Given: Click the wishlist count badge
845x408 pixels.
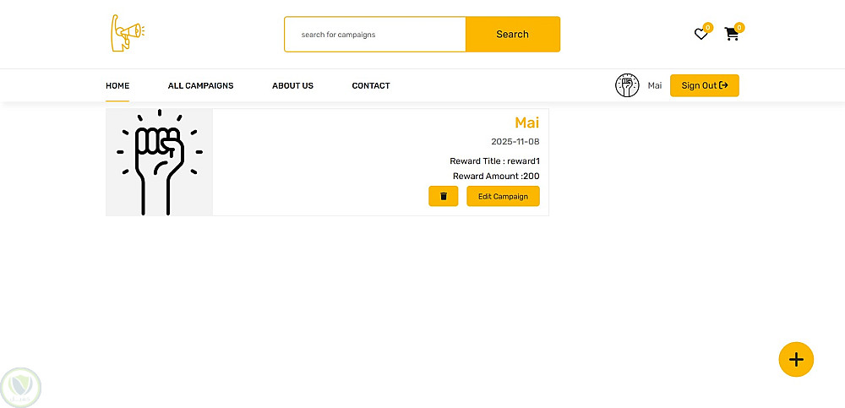Looking at the screenshot, I should tap(708, 27).
